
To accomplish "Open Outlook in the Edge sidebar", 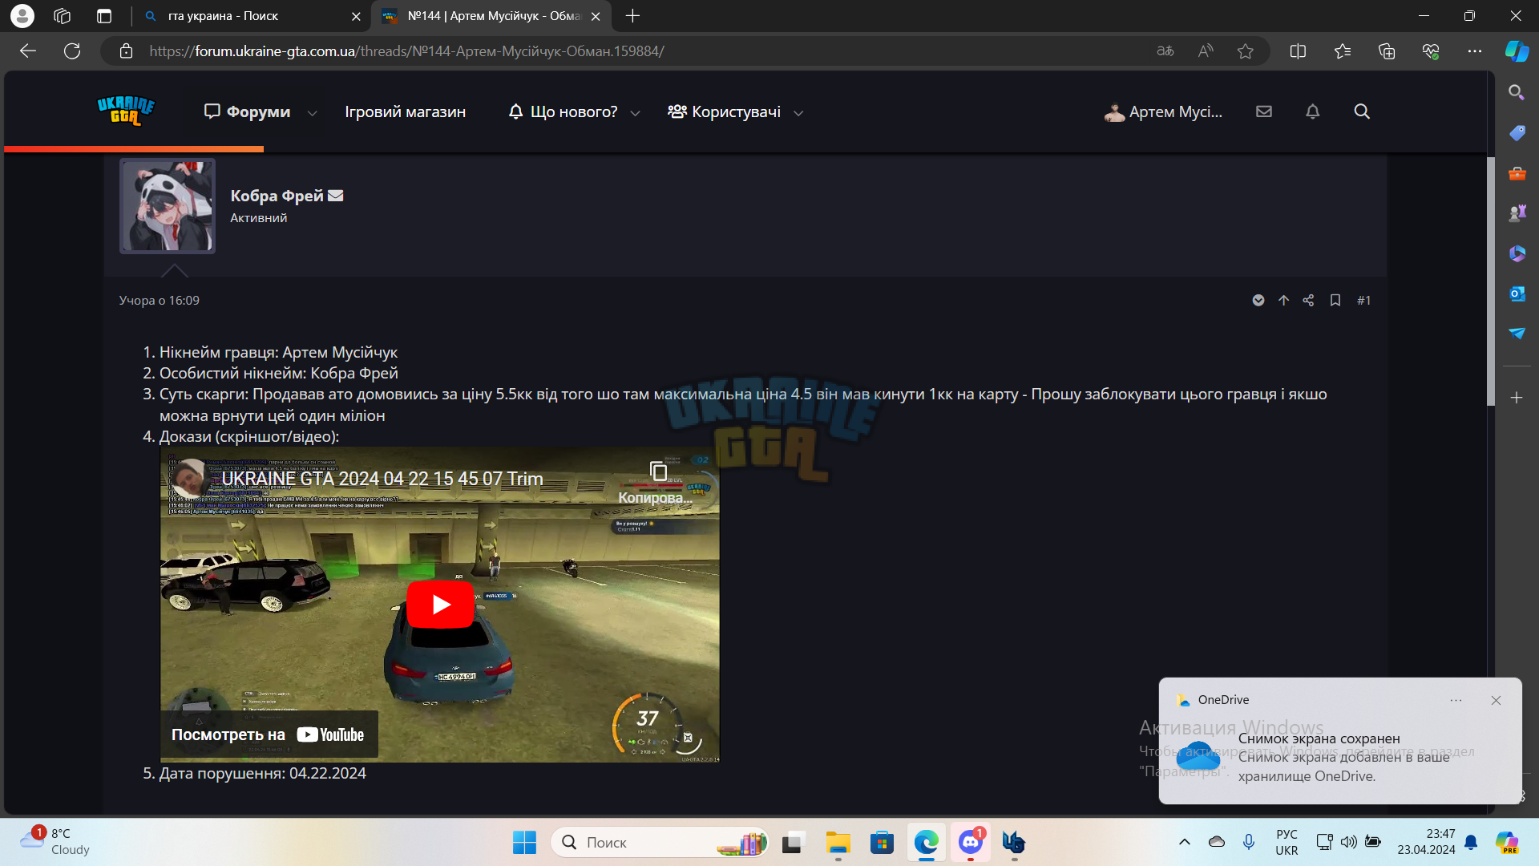I will (1517, 293).
